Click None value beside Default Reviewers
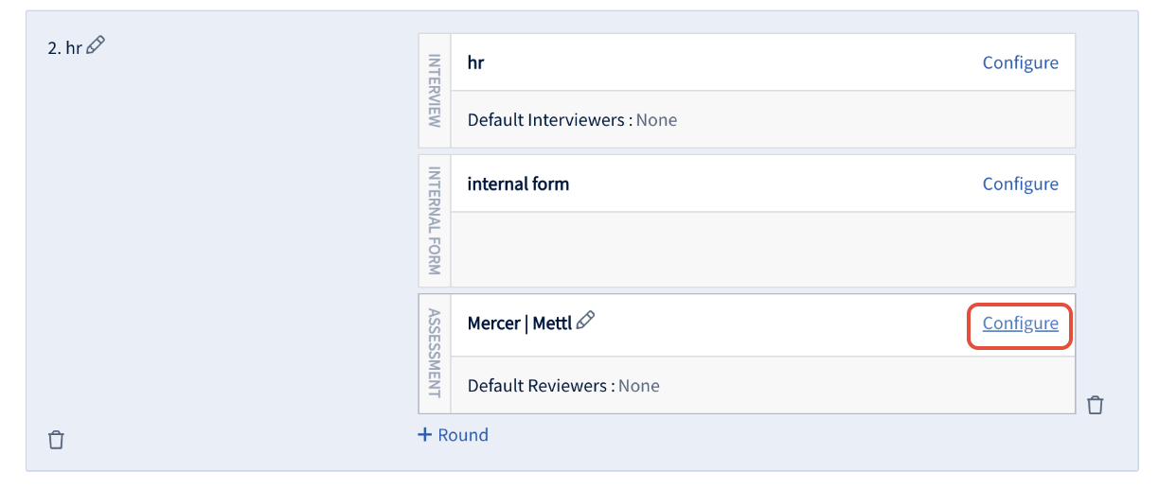 [x=639, y=386]
